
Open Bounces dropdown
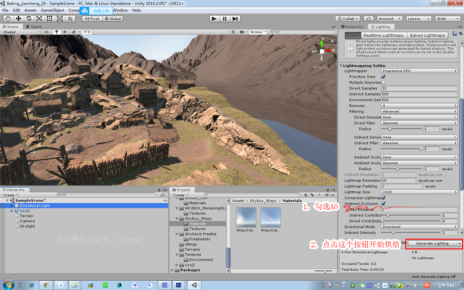click(419, 106)
